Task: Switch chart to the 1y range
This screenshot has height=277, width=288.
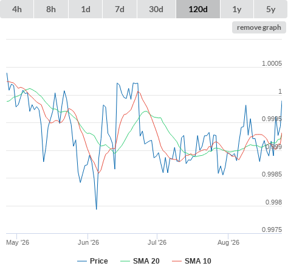Action: [x=237, y=9]
